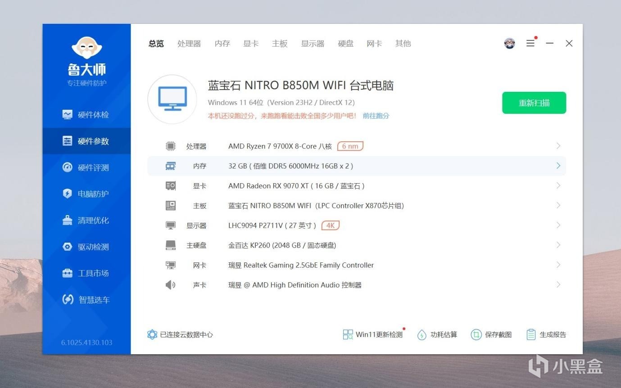Click the Win11更新检测 label

(x=379, y=334)
